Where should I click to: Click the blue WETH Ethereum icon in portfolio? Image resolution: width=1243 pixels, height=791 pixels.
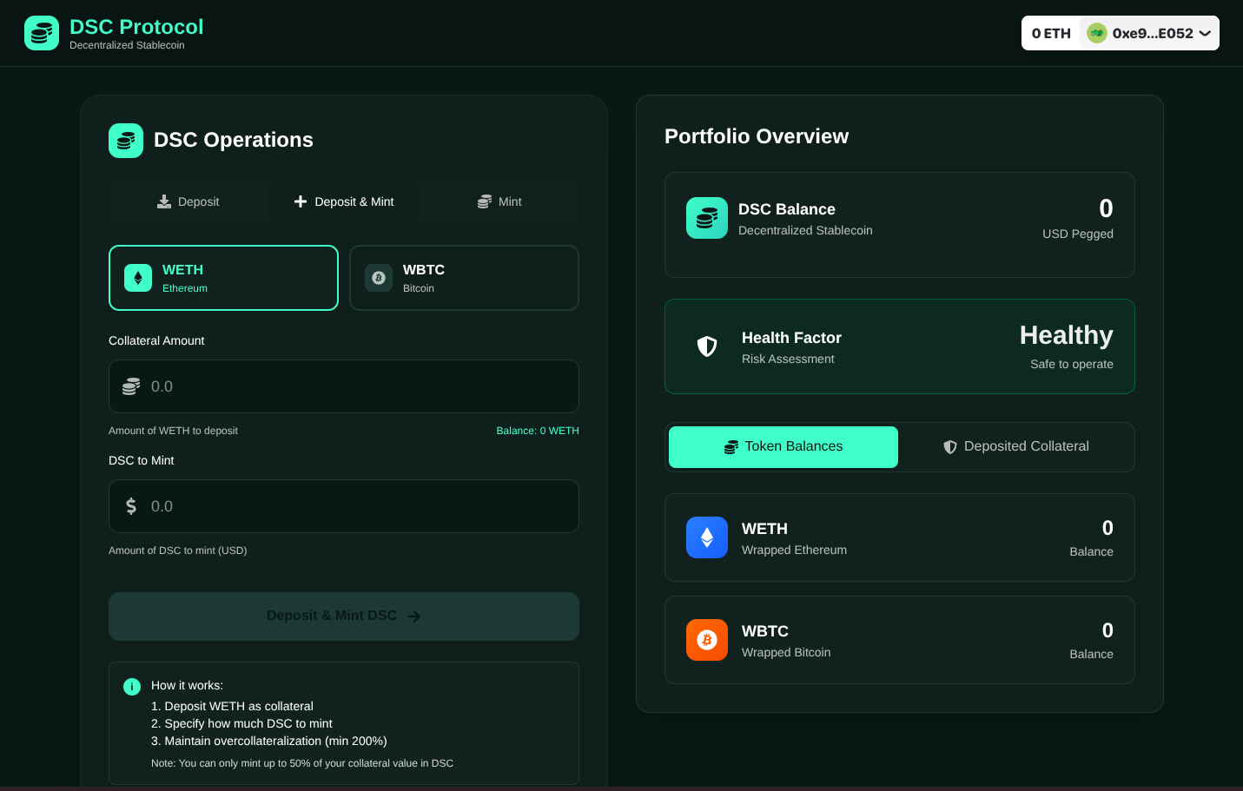[707, 537]
